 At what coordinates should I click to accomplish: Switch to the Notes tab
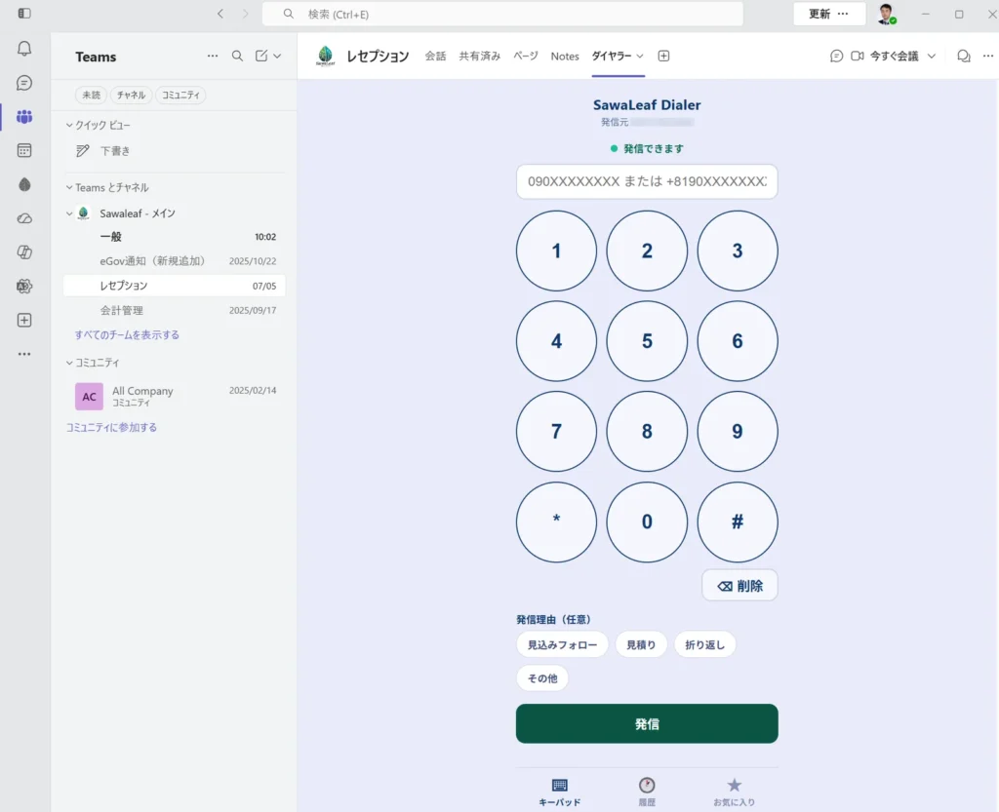[565, 56]
